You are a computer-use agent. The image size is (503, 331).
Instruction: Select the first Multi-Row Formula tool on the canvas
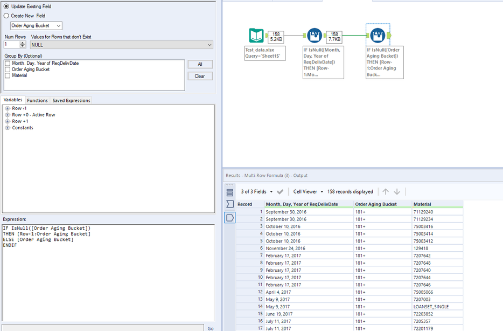(x=315, y=36)
